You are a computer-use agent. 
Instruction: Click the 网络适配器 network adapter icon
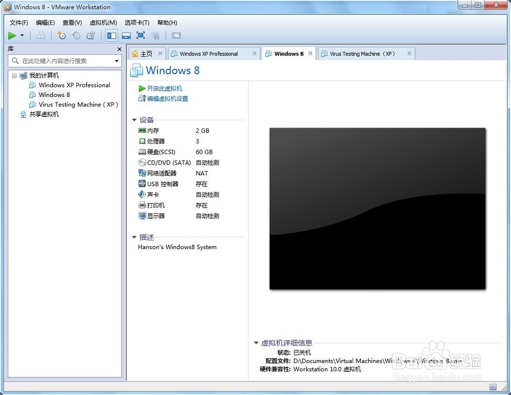click(142, 173)
